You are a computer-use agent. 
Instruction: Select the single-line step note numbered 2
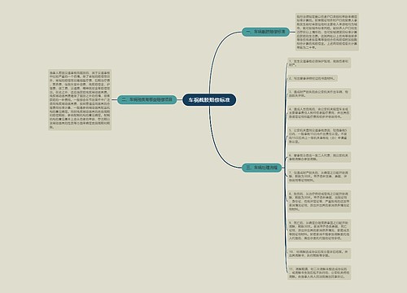tap(313, 78)
